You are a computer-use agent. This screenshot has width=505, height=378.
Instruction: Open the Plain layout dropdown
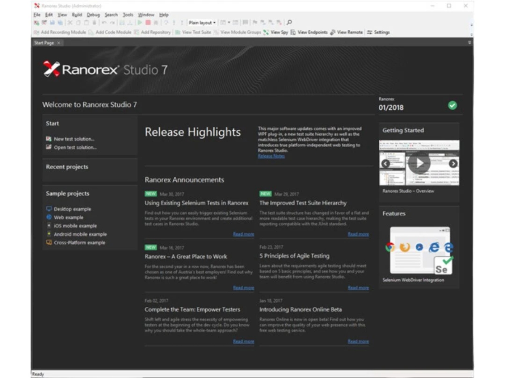pyautogui.click(x=202, y=23)
